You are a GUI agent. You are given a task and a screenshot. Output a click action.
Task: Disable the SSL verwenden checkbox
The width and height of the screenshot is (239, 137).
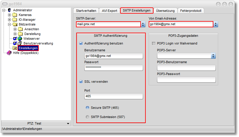(x=81, y=82)
